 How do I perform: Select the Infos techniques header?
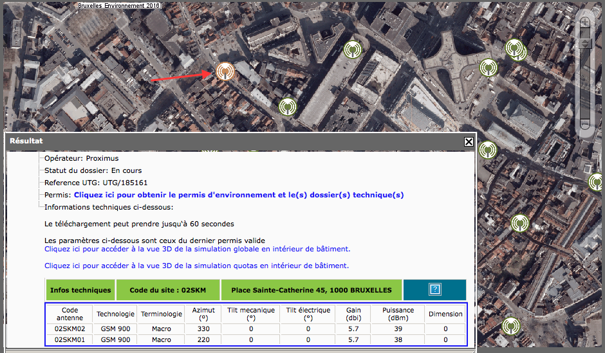(80, 290)
